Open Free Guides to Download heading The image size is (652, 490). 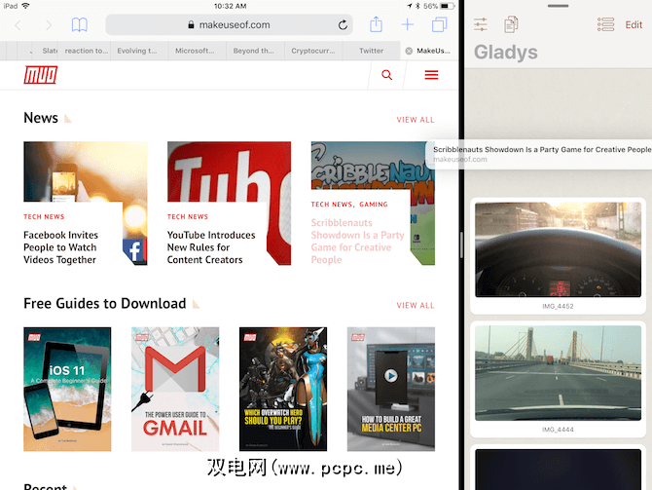pos(105,304)
